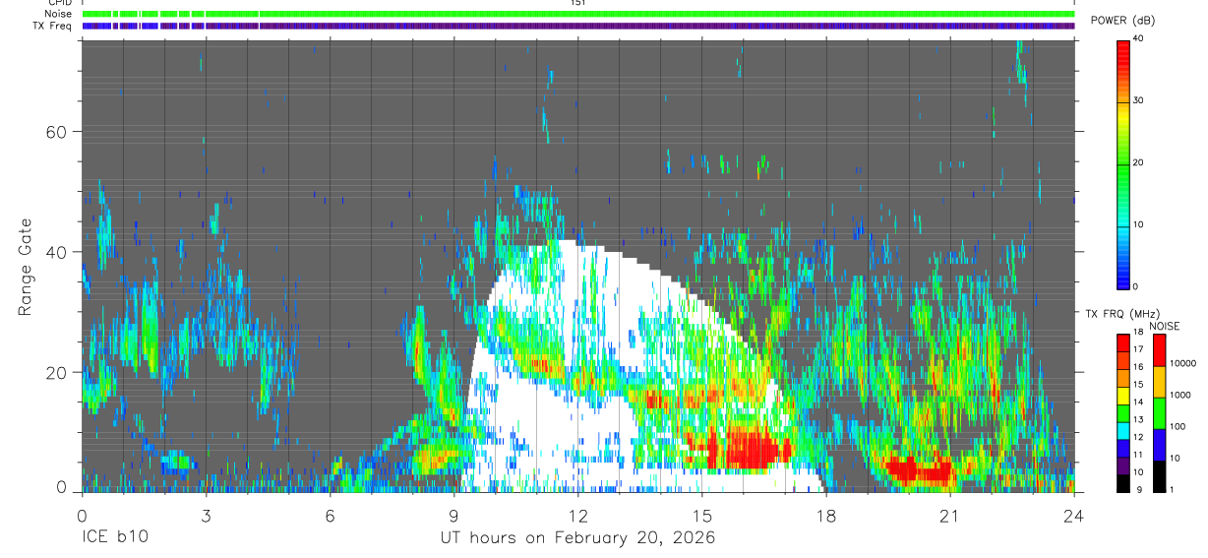
Task: Click the 18 tick on UT hours axis
Action: (x=826, y=515)
